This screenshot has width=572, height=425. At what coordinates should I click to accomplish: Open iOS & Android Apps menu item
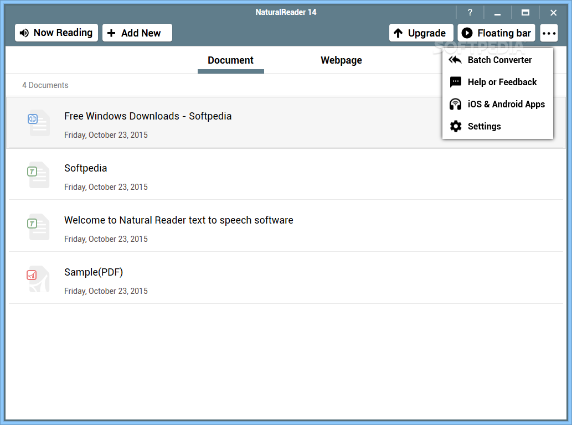(x=498, y=104)
